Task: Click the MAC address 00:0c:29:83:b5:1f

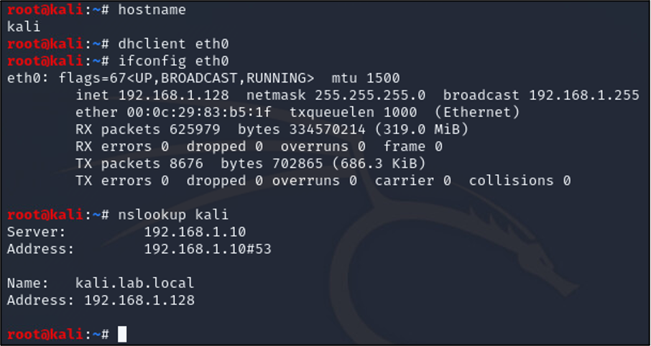Action: coord(199,113)
